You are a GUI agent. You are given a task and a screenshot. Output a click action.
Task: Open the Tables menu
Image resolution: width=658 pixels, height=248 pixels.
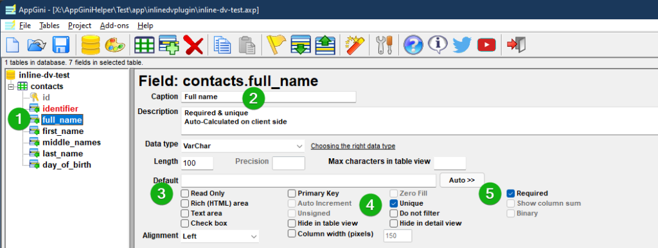[49, 26]
